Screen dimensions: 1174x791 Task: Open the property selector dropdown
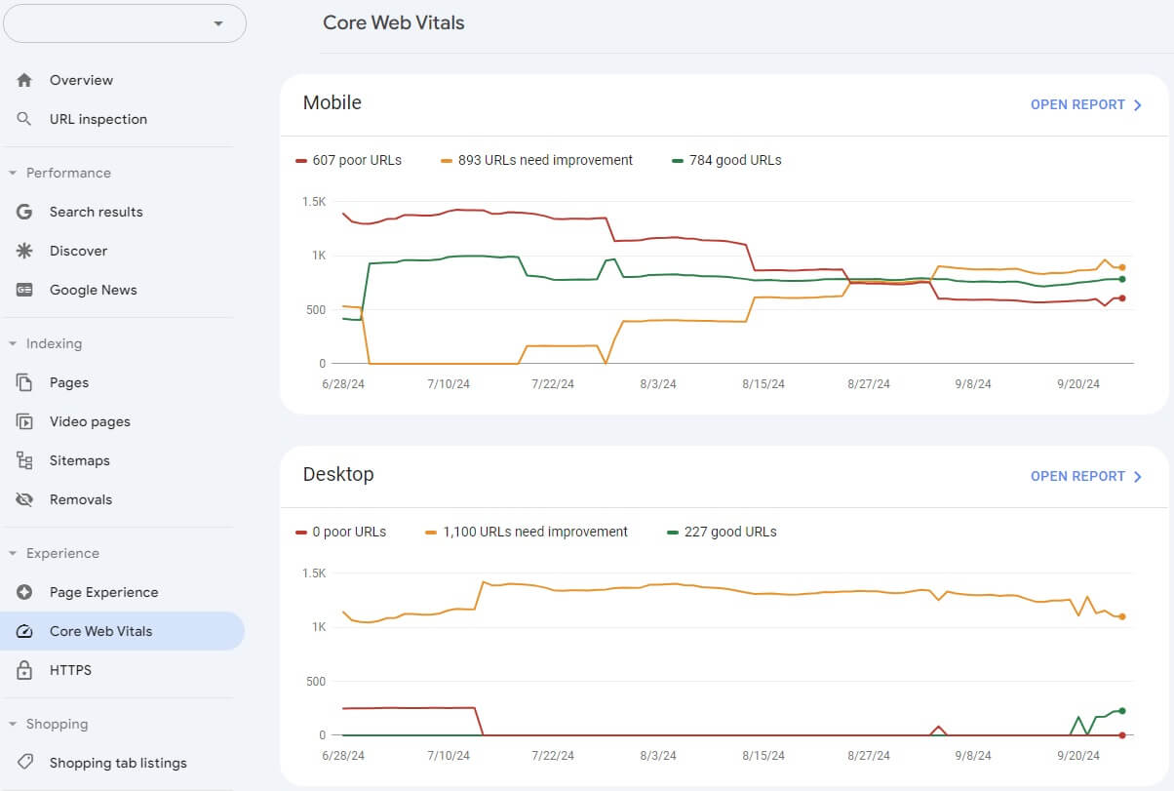(x=125, y=23)
